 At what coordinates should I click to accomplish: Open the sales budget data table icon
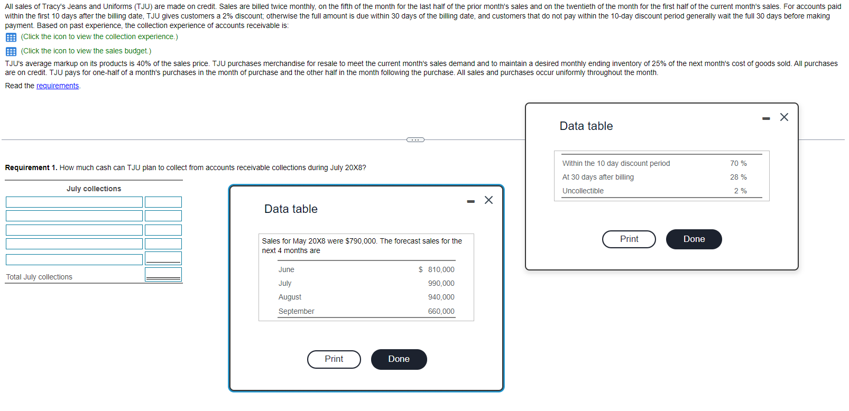tap(11, 51)
